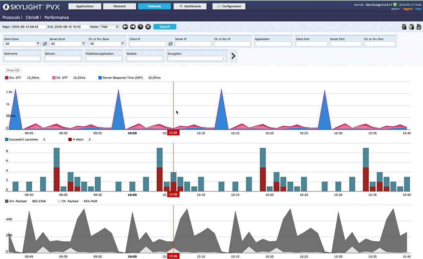Open the Server Zone dropdown
This screenshot has width=423, height=259.
67,43
